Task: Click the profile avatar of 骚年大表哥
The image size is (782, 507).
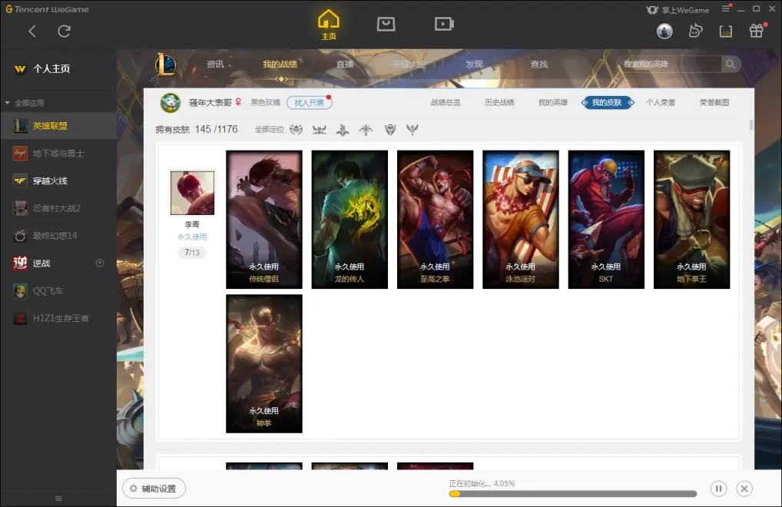Action: 170,103
